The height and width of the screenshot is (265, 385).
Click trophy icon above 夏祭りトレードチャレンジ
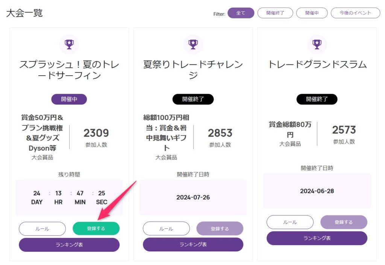(193, 44)
